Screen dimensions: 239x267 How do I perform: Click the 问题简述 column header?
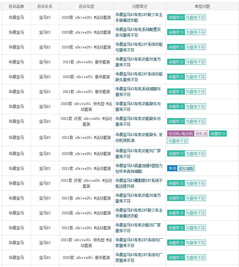pyautogui.click(x=140, y=6)
